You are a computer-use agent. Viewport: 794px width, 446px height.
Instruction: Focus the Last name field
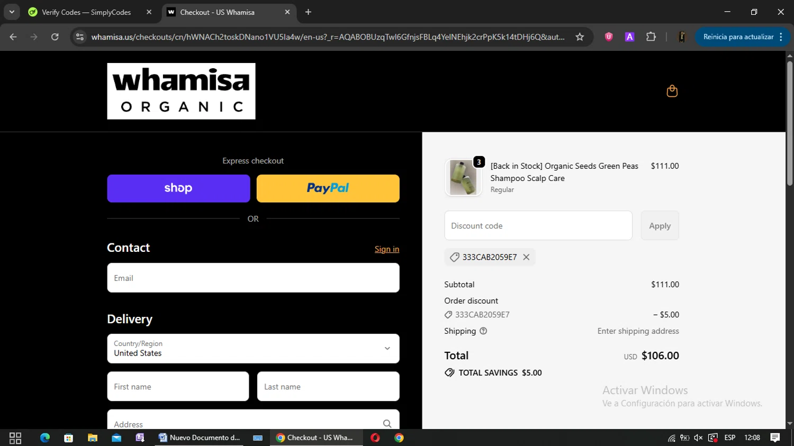[x=328, y=387]
